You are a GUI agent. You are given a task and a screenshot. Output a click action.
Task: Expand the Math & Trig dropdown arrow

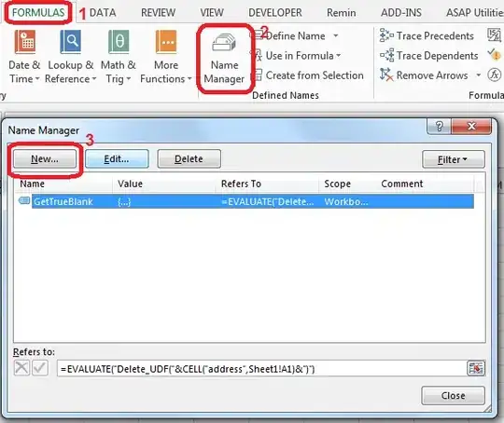point(128,79)
